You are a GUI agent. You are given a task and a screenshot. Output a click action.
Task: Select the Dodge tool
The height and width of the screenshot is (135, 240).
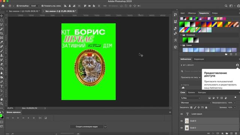coord(1,78)
